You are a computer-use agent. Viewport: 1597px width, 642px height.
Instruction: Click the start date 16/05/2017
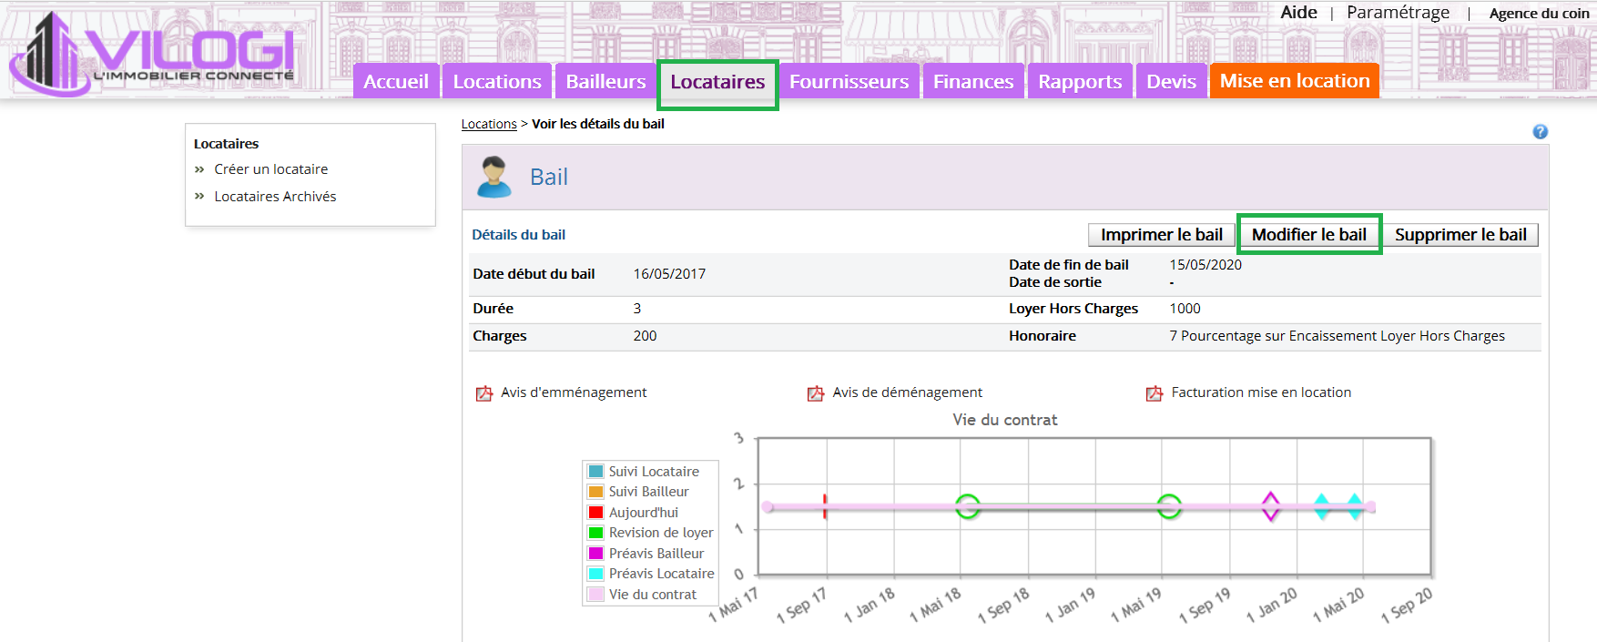click(x=669, y=274)
